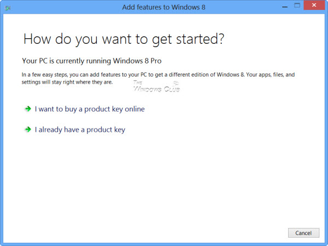
Task: Open the window system icon in title bar
Action: coord(8,8)
